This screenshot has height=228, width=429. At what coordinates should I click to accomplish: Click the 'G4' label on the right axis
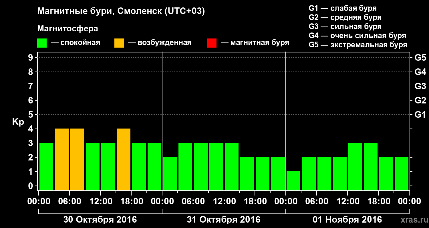[420, 72]
